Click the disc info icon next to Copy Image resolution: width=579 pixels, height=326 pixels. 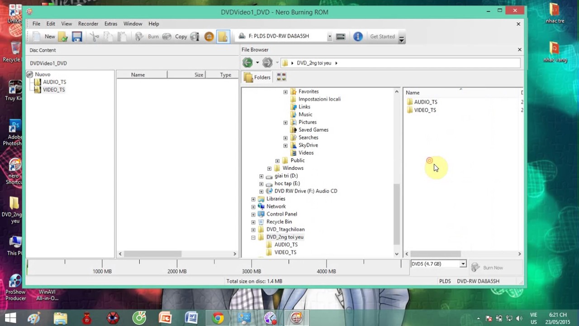195,37
